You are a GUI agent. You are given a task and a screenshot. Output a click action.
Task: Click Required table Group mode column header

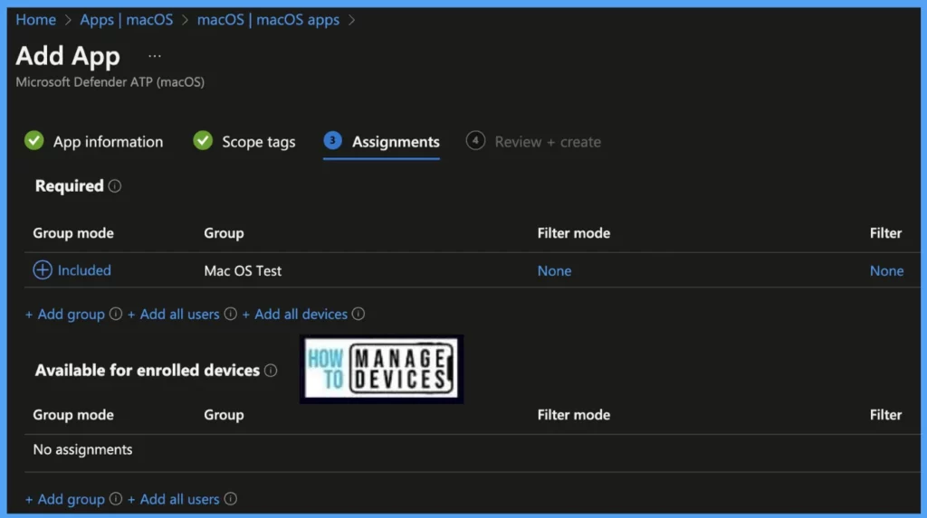click(x=73, y=232)
